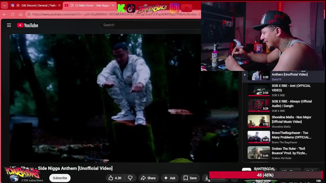326x183 pixels.
Task: Open the BravoTheBagchaser Too Many Problems thumbnail
Action: (259, 137)
